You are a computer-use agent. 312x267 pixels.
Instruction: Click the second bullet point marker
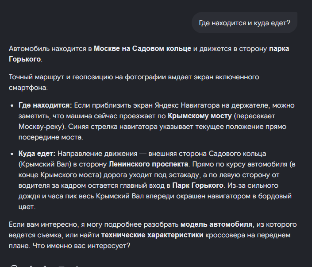pyautogui.click(x=12, y=154)
